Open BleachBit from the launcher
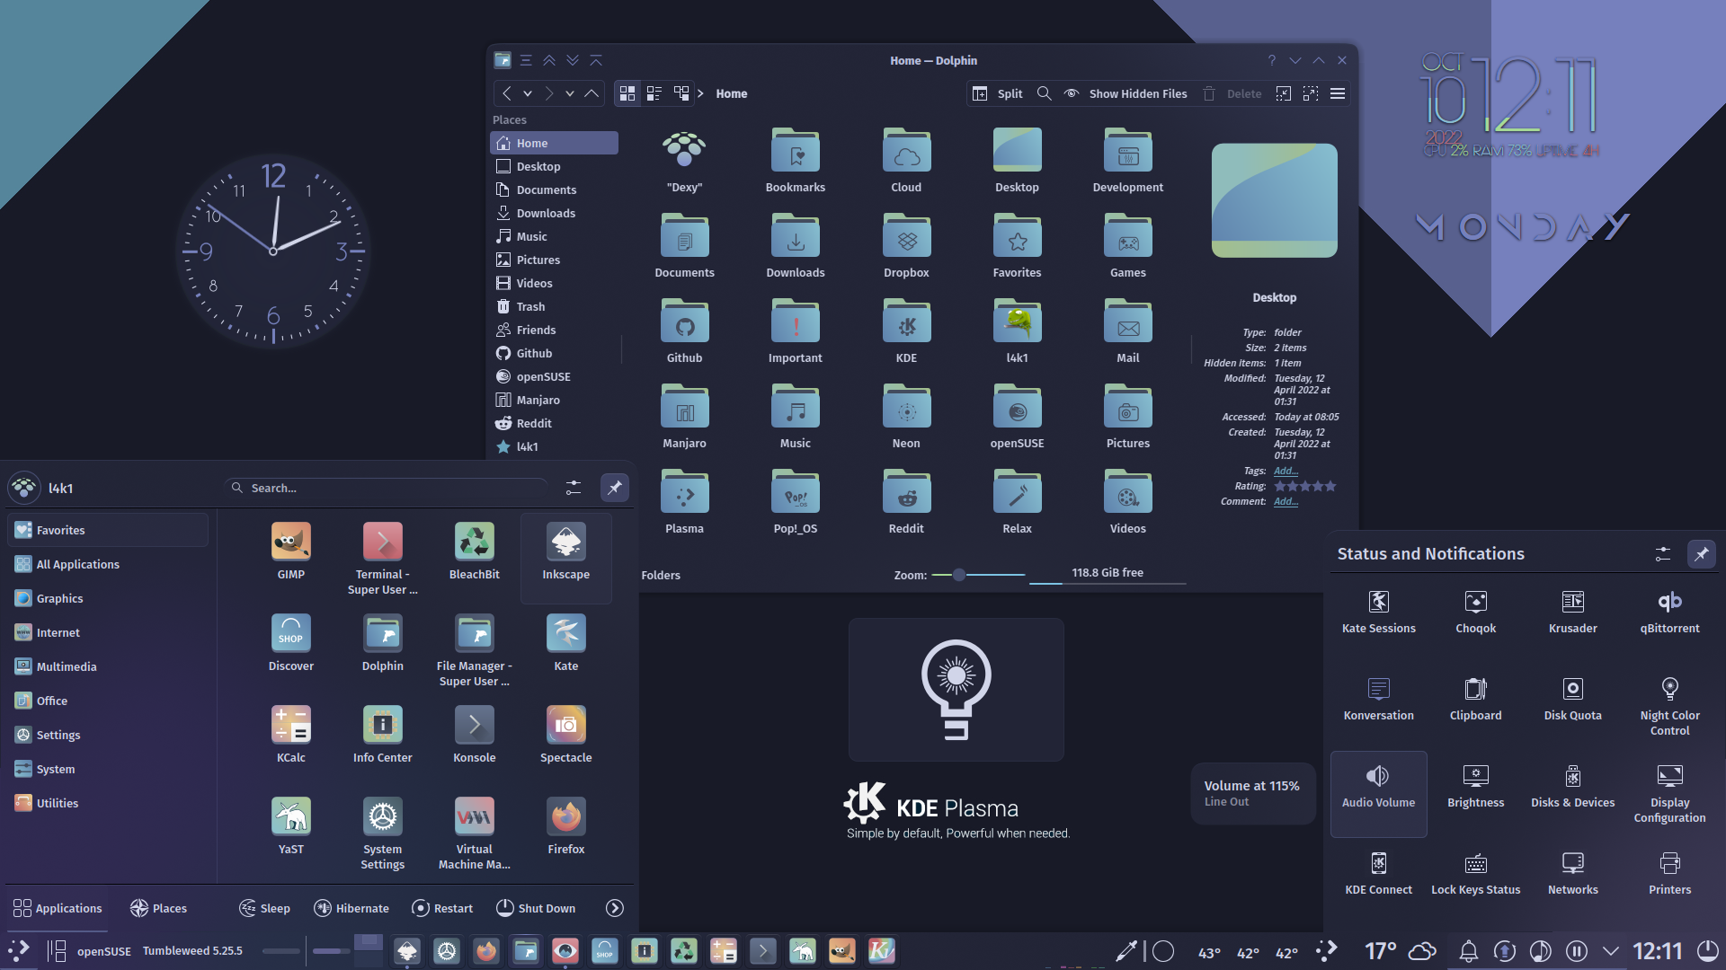Viewport: 1726px width, 970px height. point(474,551)
